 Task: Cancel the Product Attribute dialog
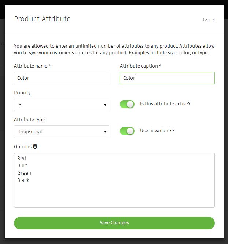pyautogui.click(x=209, y=19)
